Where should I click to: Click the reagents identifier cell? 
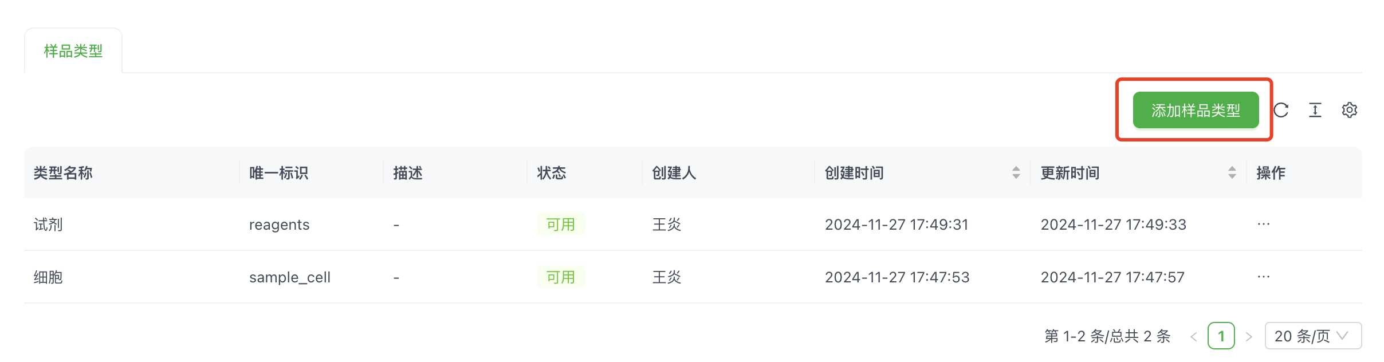(279, 224)
